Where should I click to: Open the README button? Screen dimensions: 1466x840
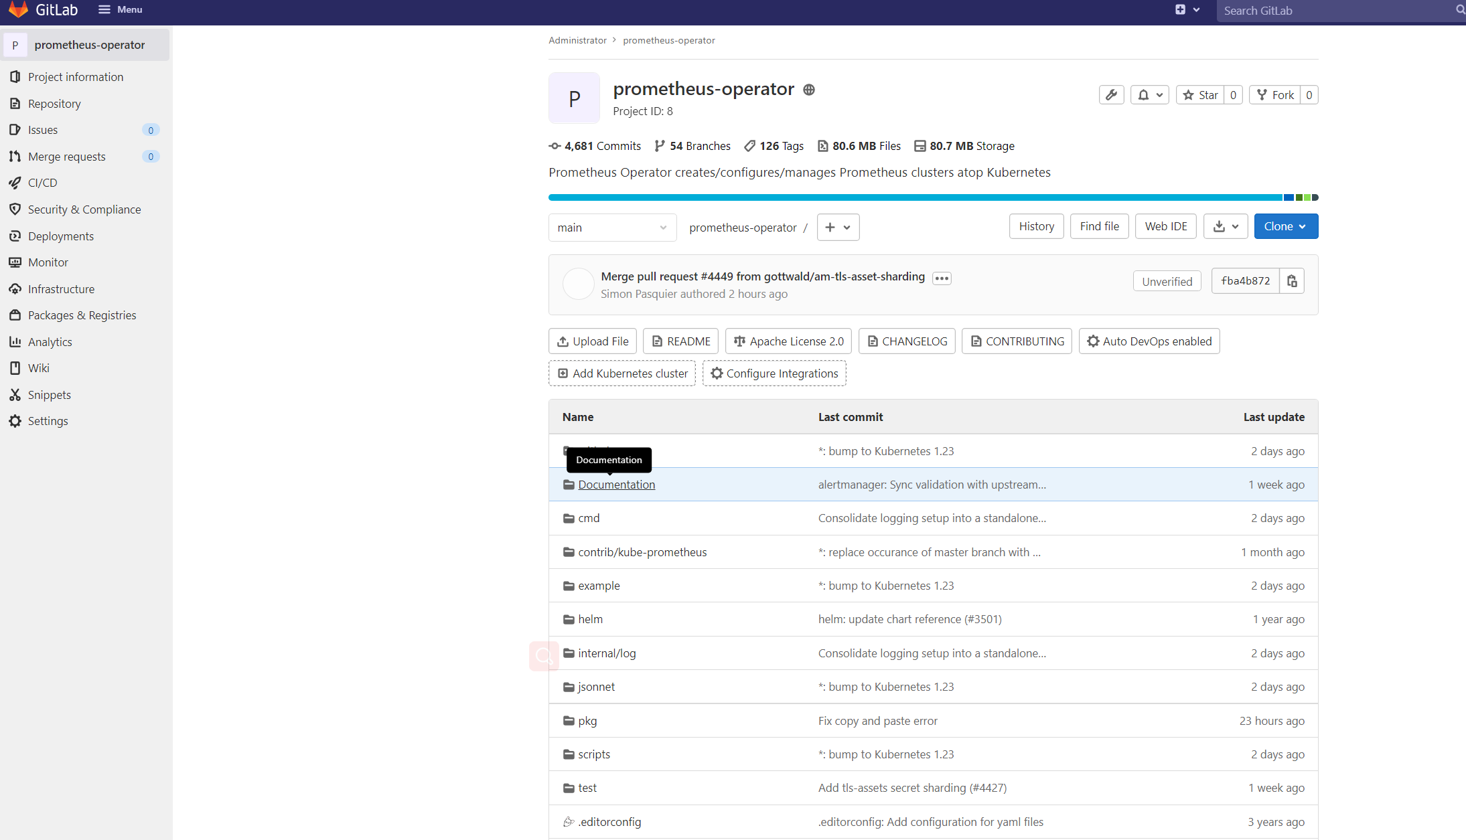pos(680,341)
